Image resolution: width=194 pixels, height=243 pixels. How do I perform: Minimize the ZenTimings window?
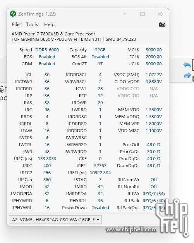[x=125, y=14]
